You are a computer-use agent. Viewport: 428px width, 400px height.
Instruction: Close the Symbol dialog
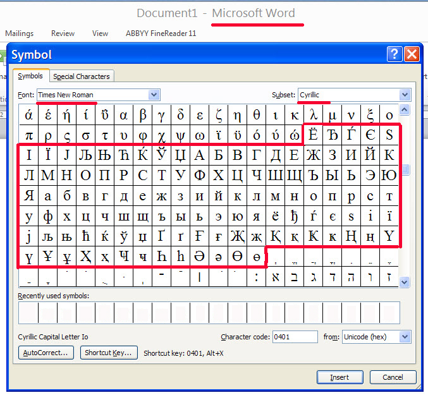tap(412, 54)
